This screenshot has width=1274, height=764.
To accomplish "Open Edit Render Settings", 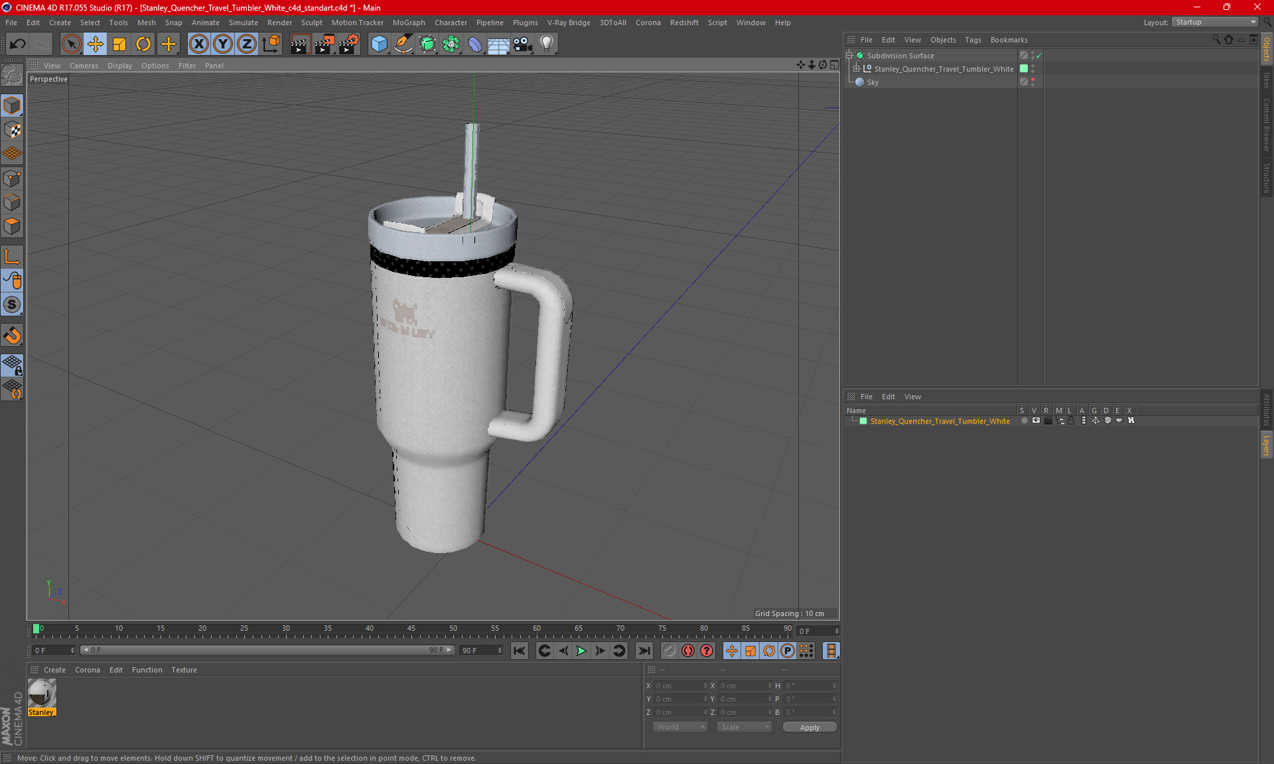I will click(x=349, y=44).
